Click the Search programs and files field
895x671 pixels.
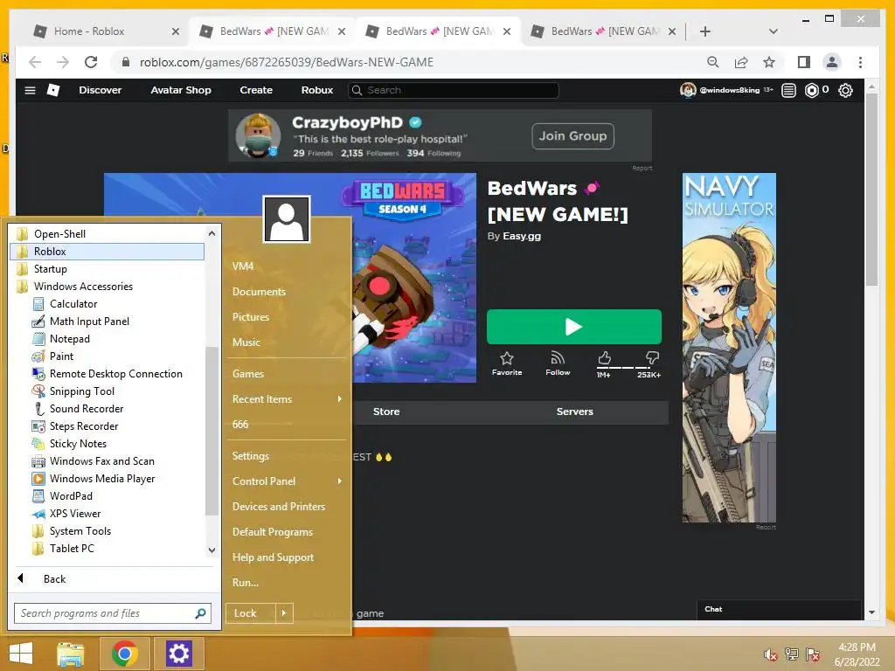click(113, 613)
